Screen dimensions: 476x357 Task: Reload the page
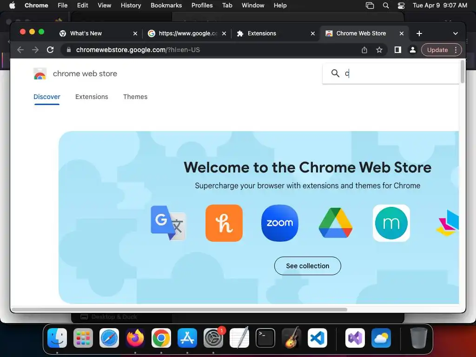click(50, 50)
